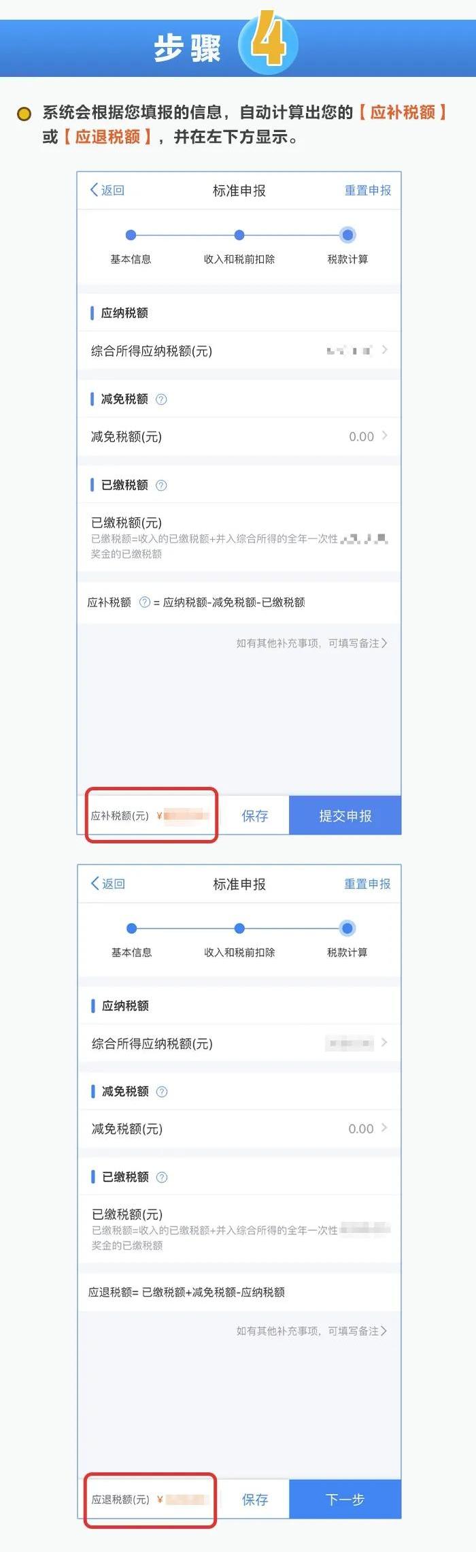
Task: Expand 综合所得应纳税额 chevron in lower screen
Action: tap(385, 1043)
